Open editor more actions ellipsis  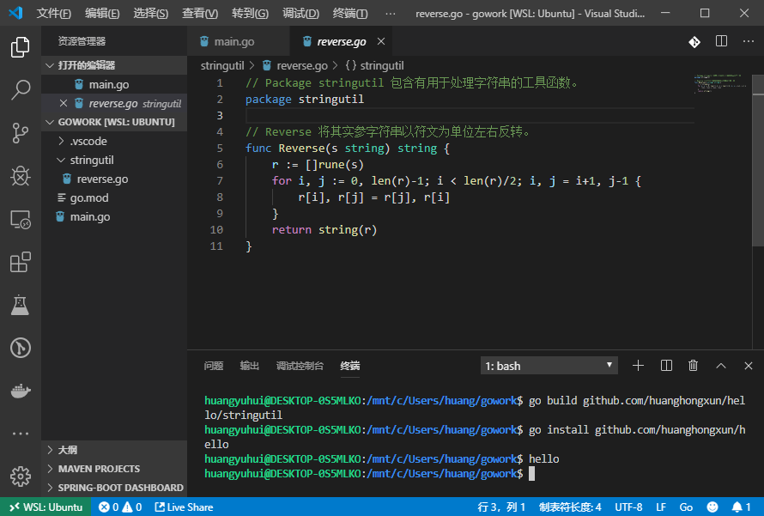pyautogui.click(x=749, y=41)
